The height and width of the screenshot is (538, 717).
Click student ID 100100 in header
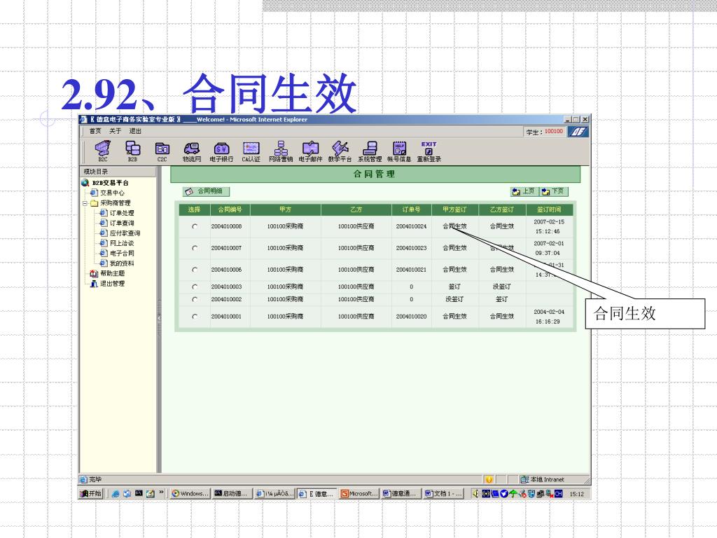coord(554,131)
